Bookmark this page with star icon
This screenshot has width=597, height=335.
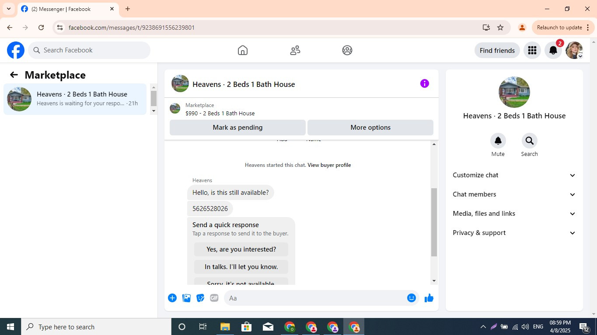tap(500, 28)
